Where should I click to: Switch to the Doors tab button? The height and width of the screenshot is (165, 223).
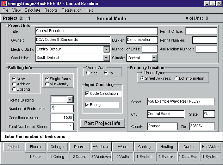79,147
